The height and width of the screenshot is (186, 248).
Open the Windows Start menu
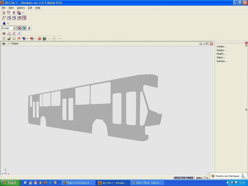coord(10,182)
